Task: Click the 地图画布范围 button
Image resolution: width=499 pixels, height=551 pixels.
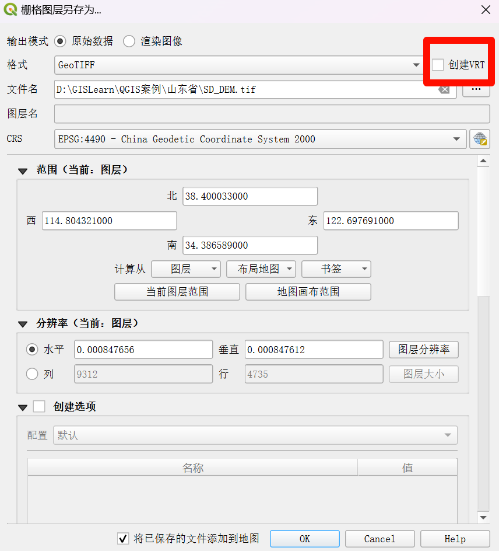Action: point(308,292)
